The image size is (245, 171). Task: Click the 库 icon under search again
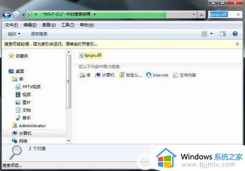point(82,75)
